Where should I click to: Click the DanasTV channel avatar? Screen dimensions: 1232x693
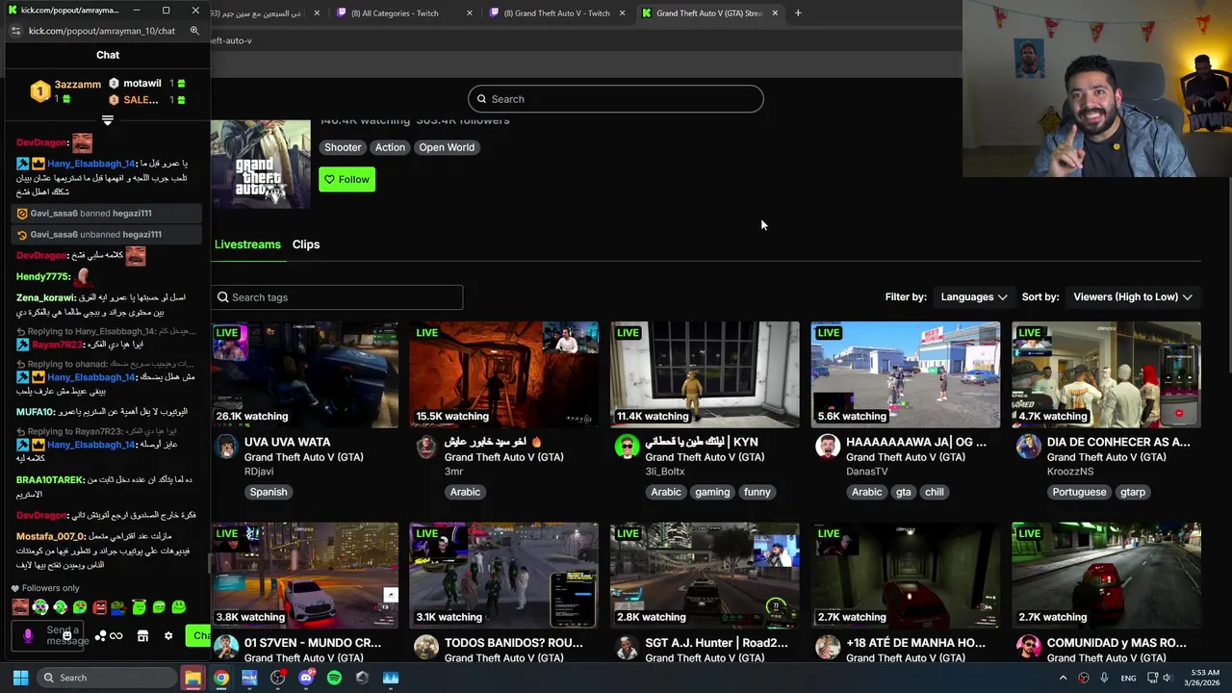[x=828, y=447]
